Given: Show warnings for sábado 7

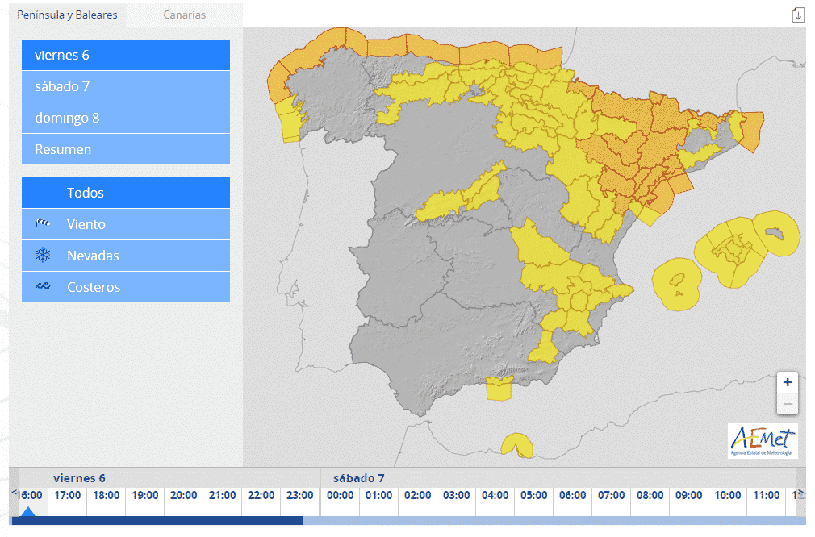Looking at the screenshot, I should (126, 86).
